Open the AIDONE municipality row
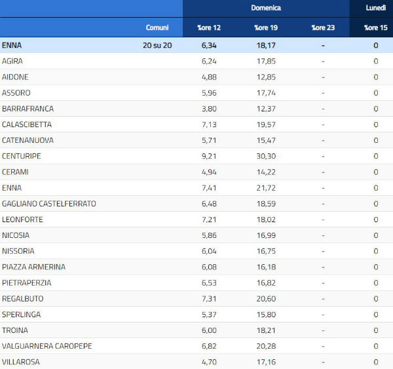Image resolution: width=393 pixels, height=369 pixels. (x=196, y=77)
